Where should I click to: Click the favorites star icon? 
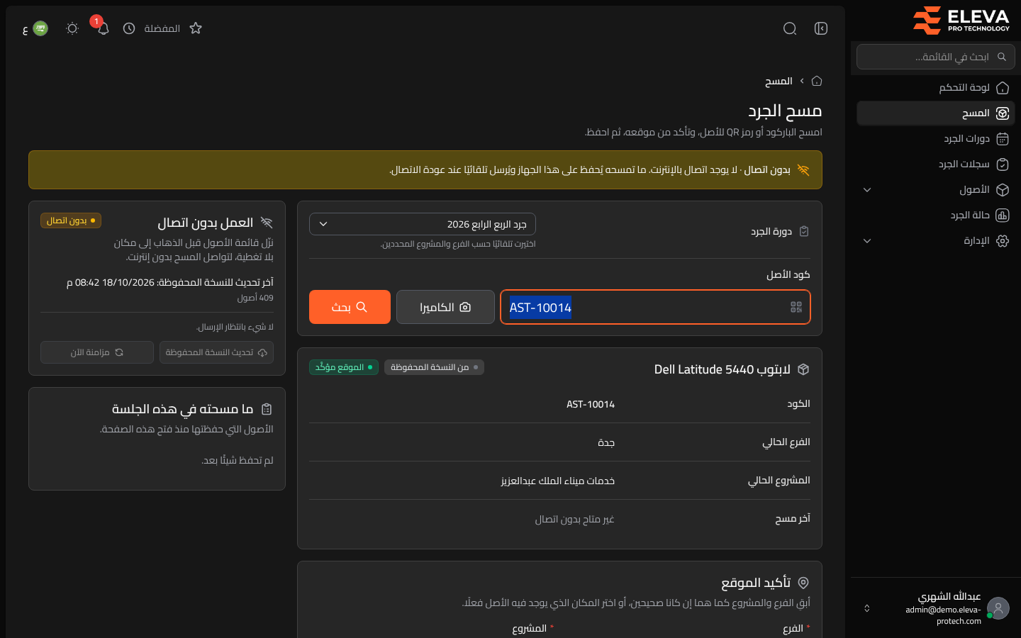(196, 28)
